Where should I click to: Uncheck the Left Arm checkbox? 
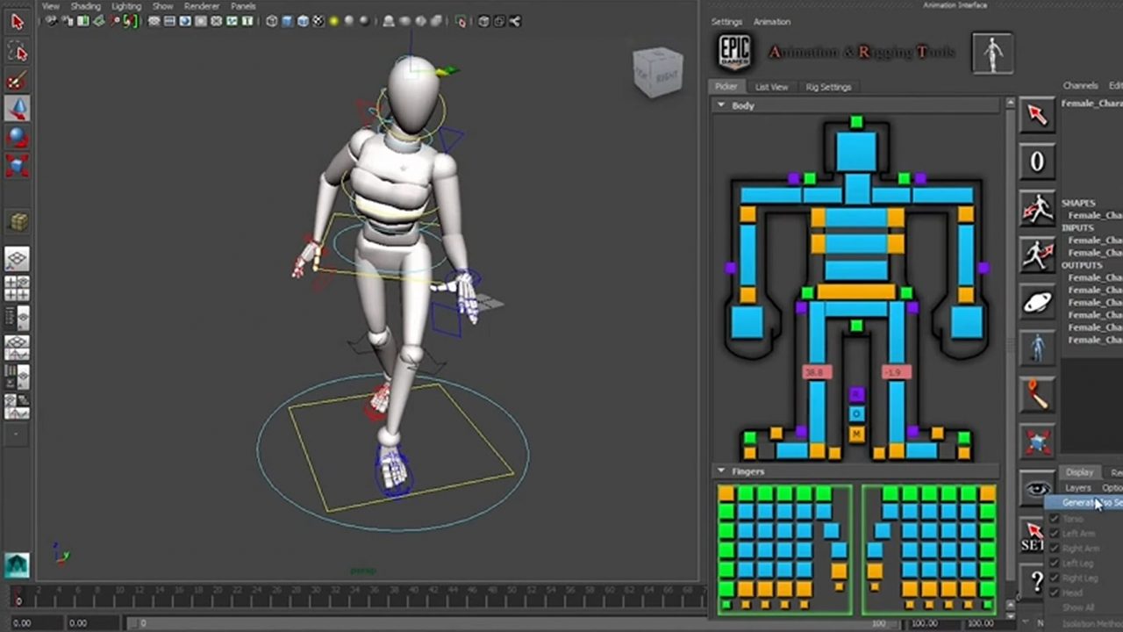click(x=1055, y=534)
